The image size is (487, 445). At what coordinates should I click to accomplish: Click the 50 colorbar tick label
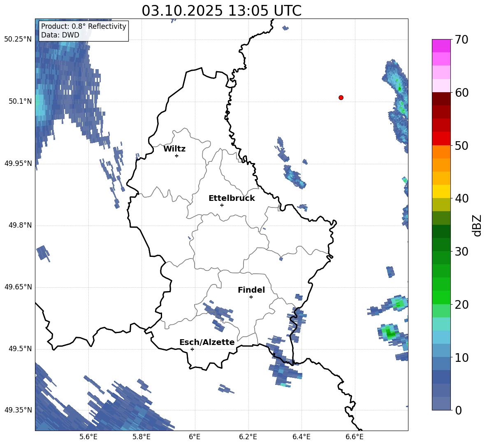coord(461,146)
